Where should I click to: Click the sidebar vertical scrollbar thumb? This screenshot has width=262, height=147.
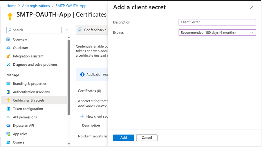(69, 78)
